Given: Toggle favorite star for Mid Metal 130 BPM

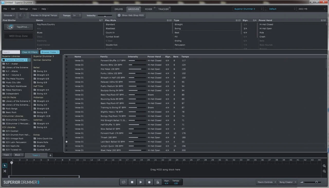Looking at the screenshot, I should click(x=67, y=69).
